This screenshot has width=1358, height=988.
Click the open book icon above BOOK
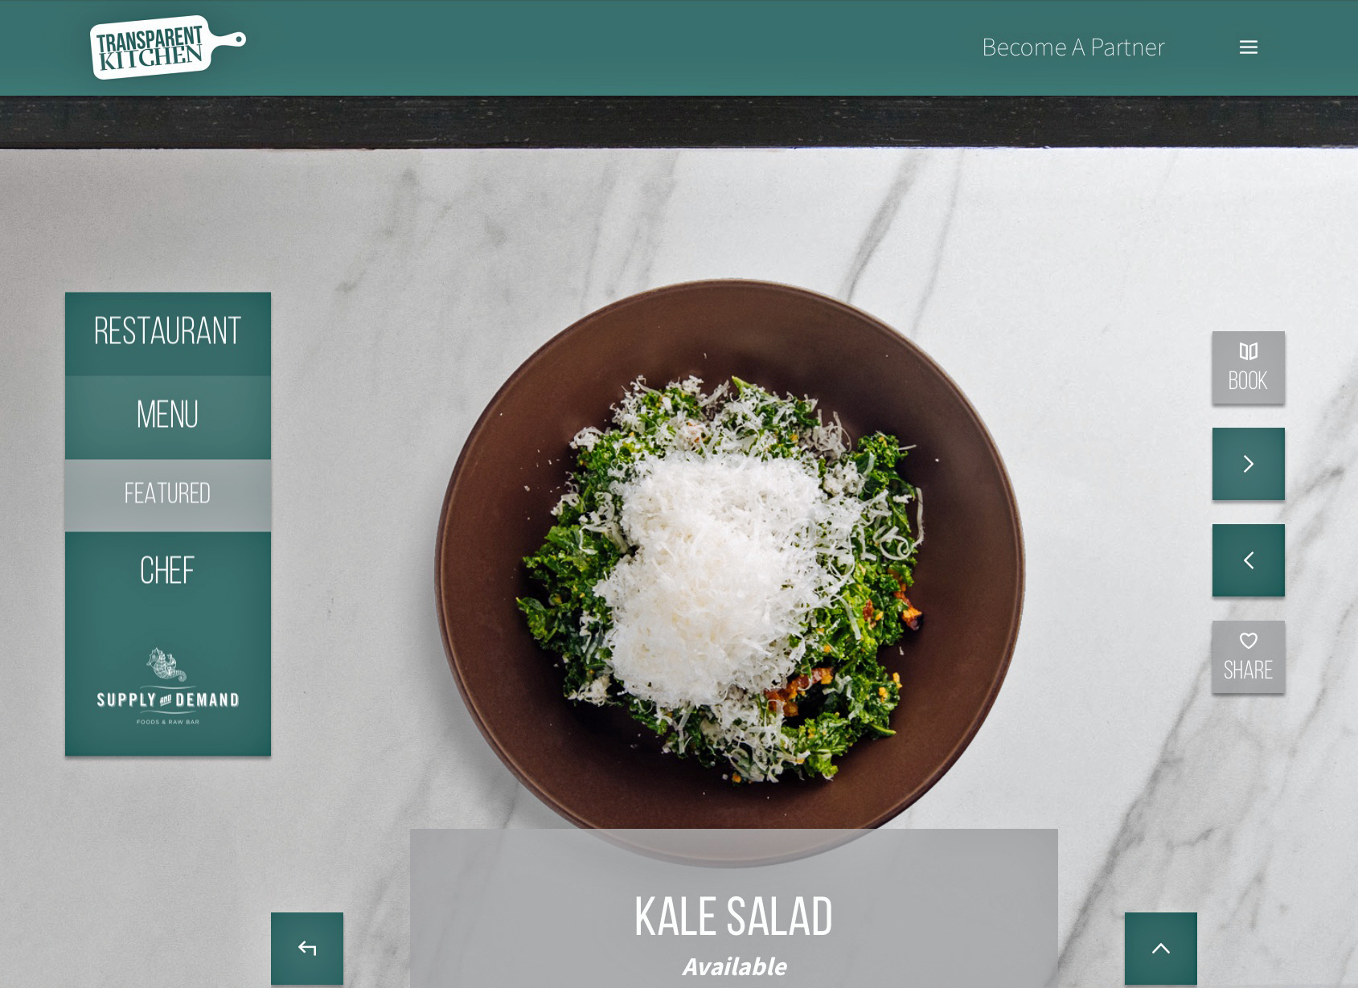point(1248,351)
